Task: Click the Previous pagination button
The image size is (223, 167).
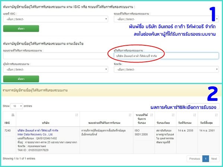Action: point(195,159)
